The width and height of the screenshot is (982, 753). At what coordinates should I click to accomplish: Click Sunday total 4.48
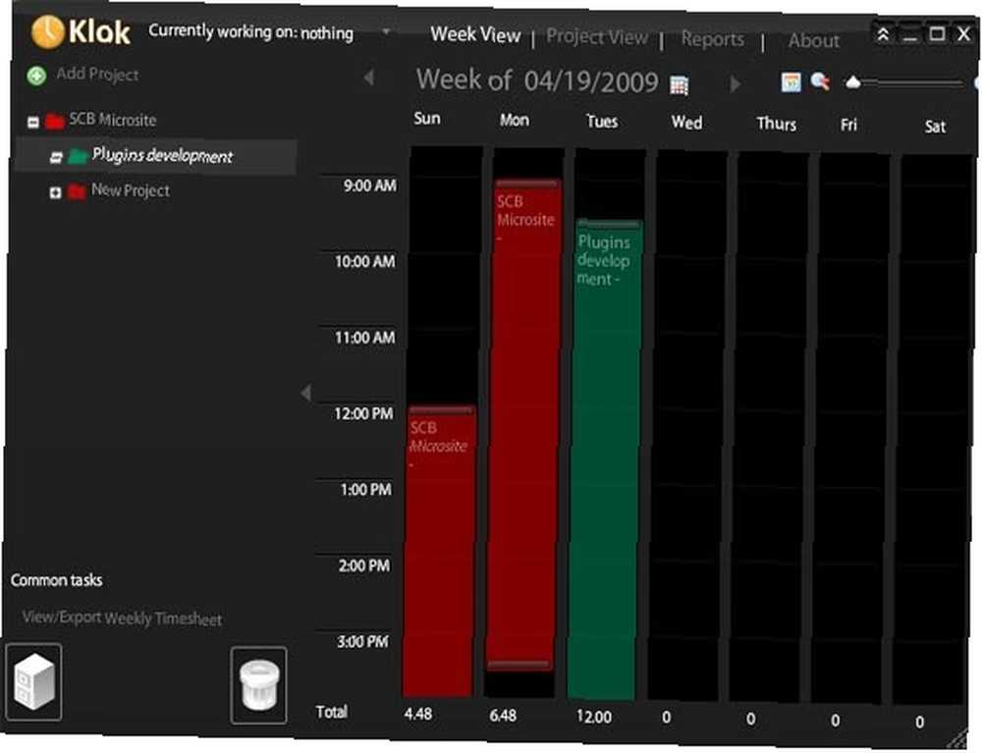coord(417,714)
